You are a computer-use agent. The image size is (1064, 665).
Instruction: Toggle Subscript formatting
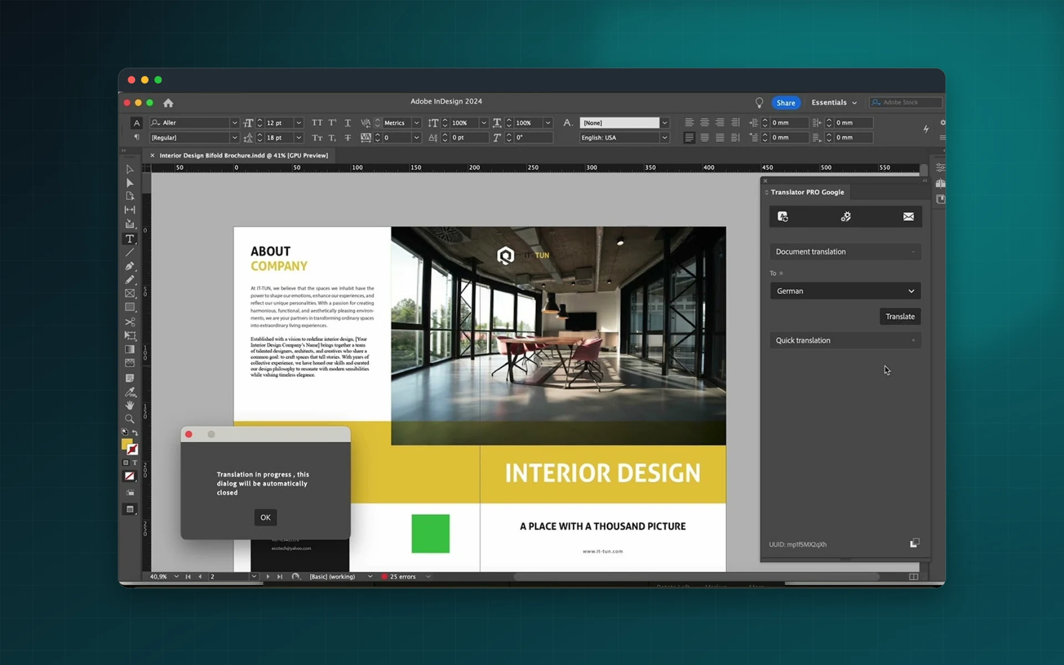(x=332, y=138)
